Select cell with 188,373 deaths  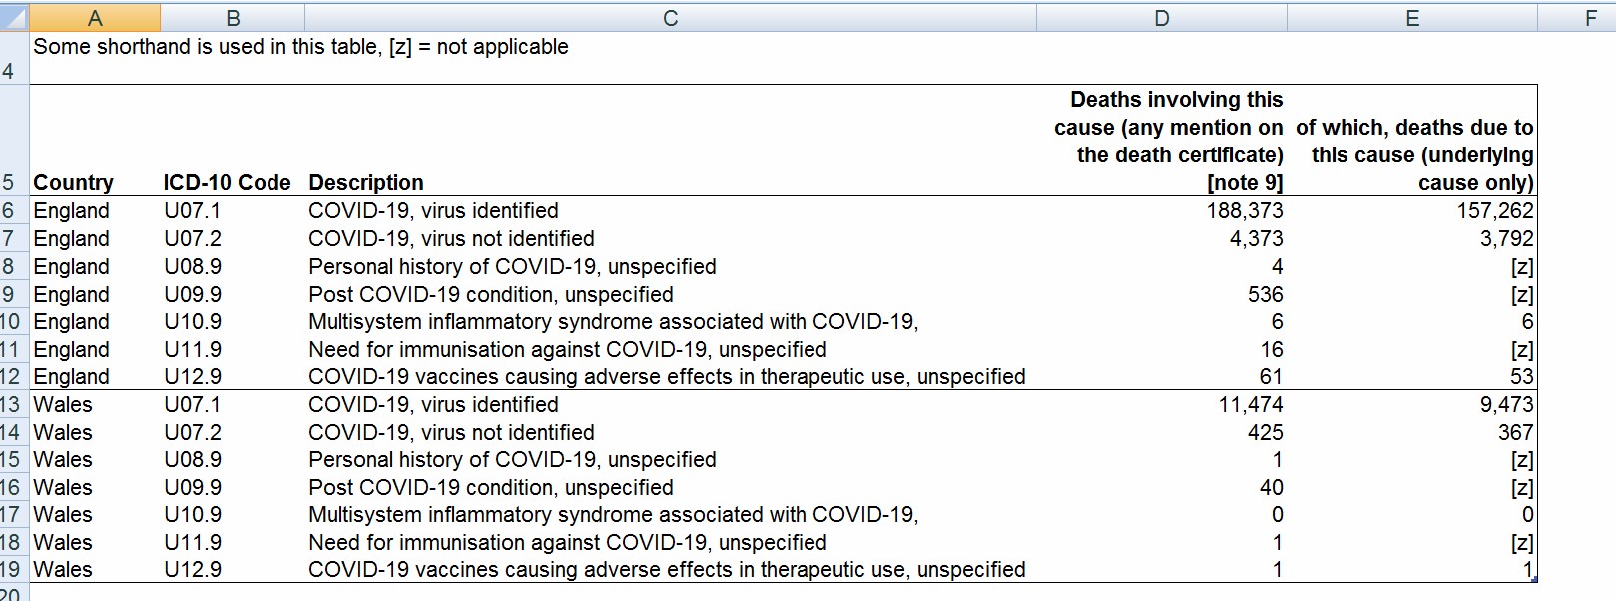pyautogui.click(x=1162, y=210)
